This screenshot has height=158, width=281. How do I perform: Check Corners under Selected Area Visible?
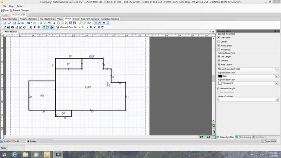tap(219, 42)
